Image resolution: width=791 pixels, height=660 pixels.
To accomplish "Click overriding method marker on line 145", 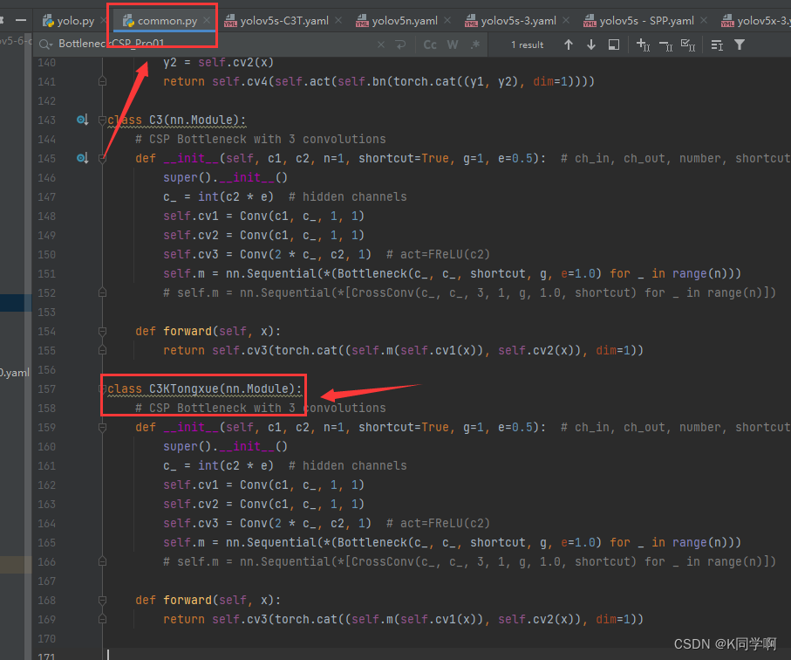I will 82,158.
